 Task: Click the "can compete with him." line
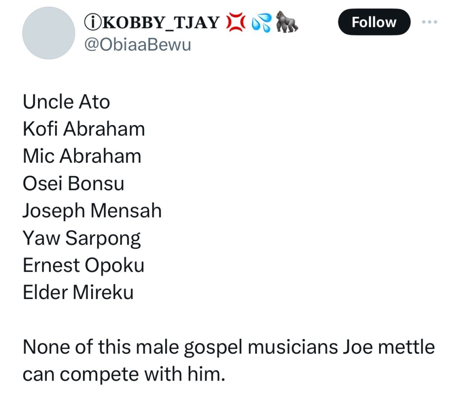(x=124, y=374)
